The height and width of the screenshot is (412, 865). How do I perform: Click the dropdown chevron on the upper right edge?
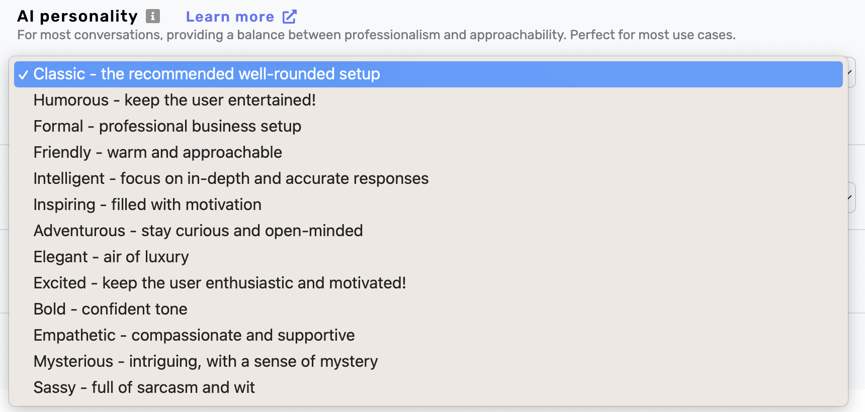pos(849,72)
